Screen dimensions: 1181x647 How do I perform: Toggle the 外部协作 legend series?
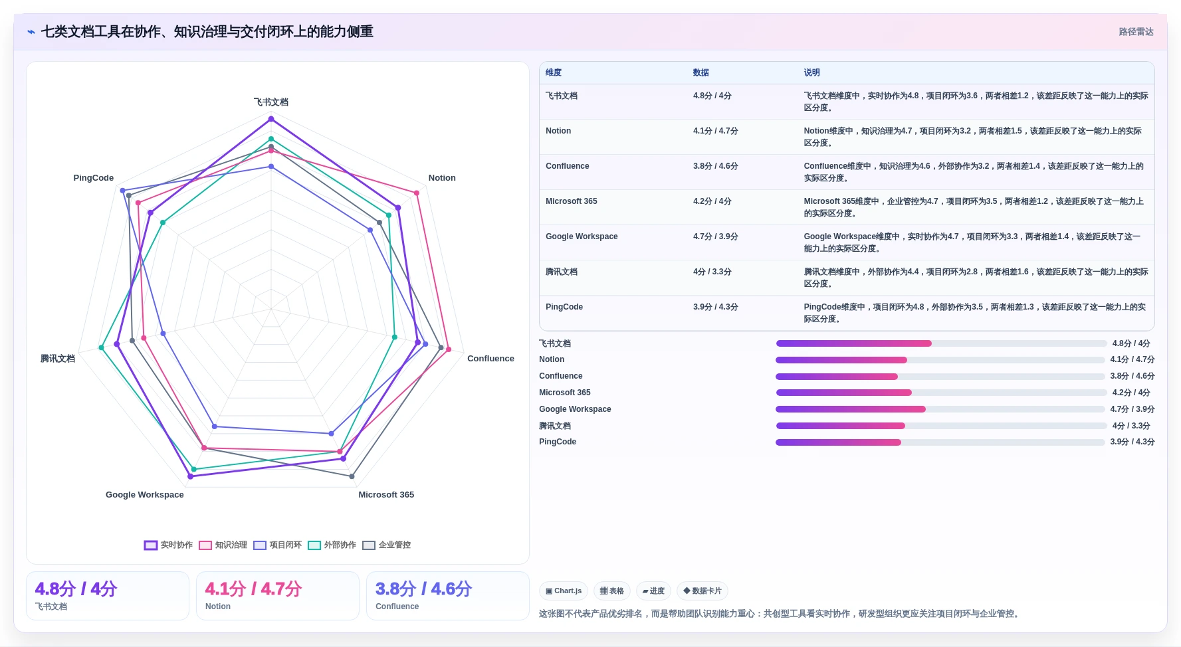(x=332, y=545)
